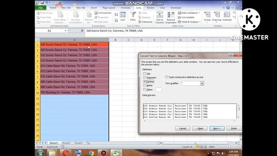
Task: Switch to Home ribbon tab
Action: coord(53,8)
